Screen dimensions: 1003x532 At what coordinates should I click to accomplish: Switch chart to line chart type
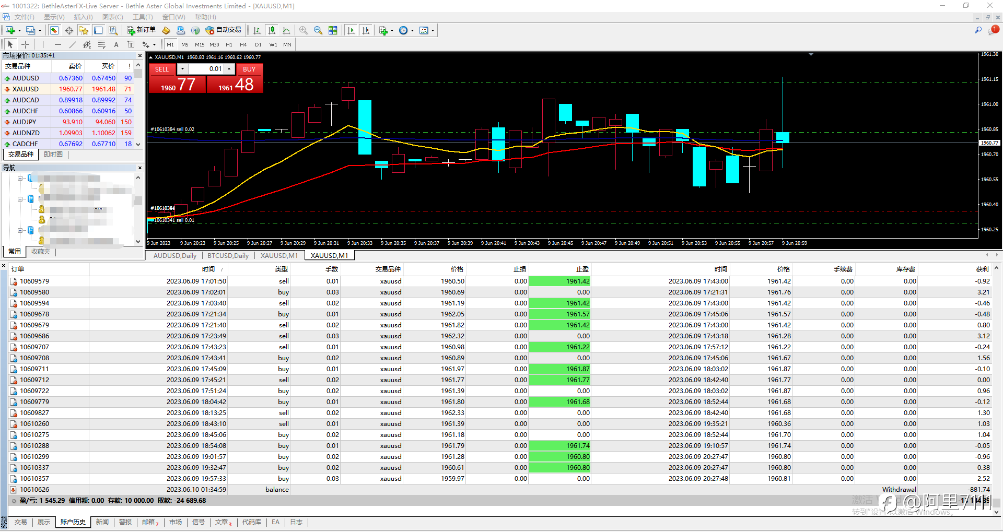[x=286, y=30]
